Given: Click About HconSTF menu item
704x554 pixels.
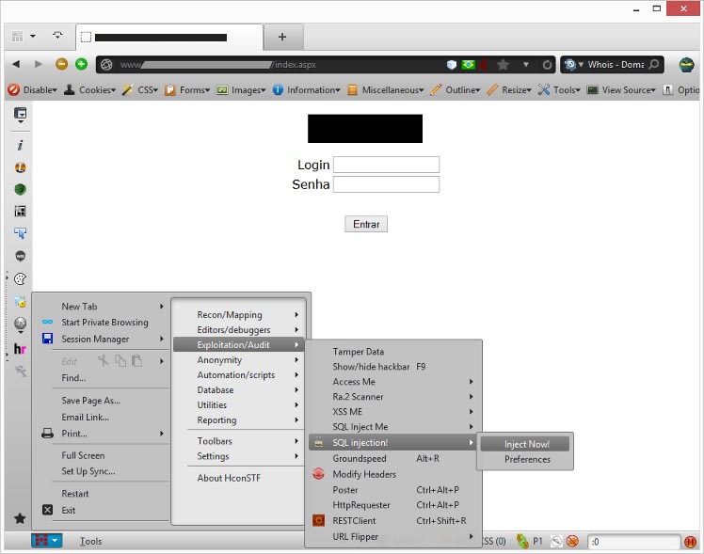Looking at the screenshot, I should pos(239,478).
